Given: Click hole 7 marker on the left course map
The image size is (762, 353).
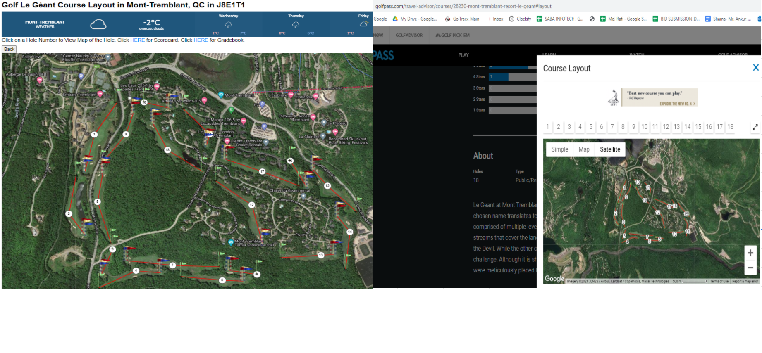Looking at the screenshot, I should pyautogui.click(x=172, y=265).
